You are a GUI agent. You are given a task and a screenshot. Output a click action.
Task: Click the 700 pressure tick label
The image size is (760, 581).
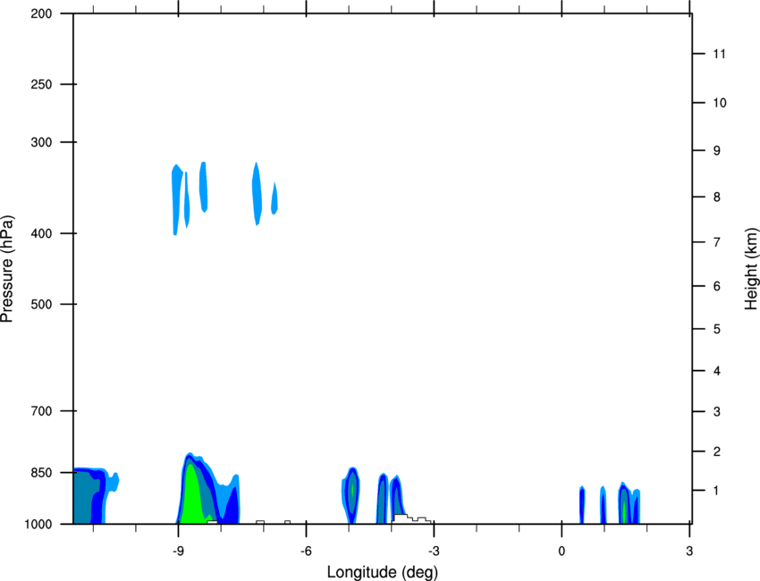click(41, 411)
